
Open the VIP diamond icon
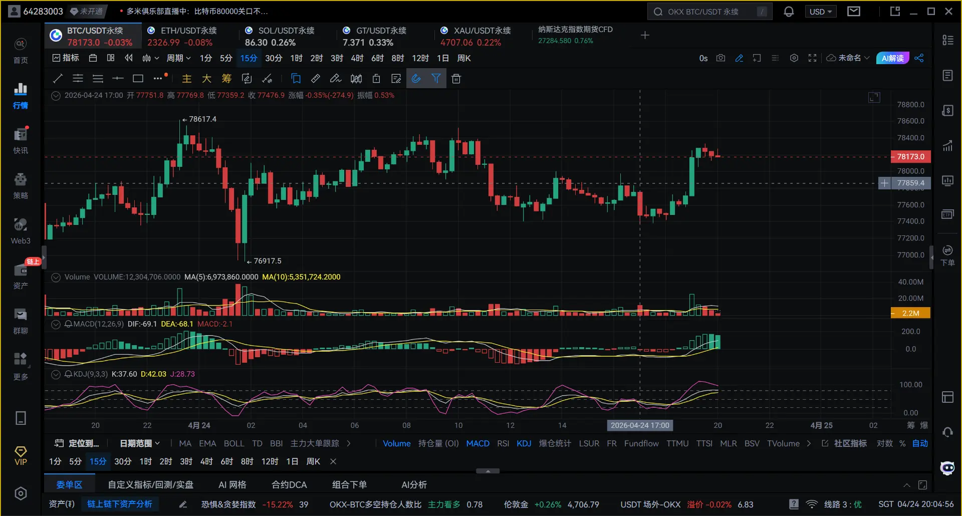[21, 456]
